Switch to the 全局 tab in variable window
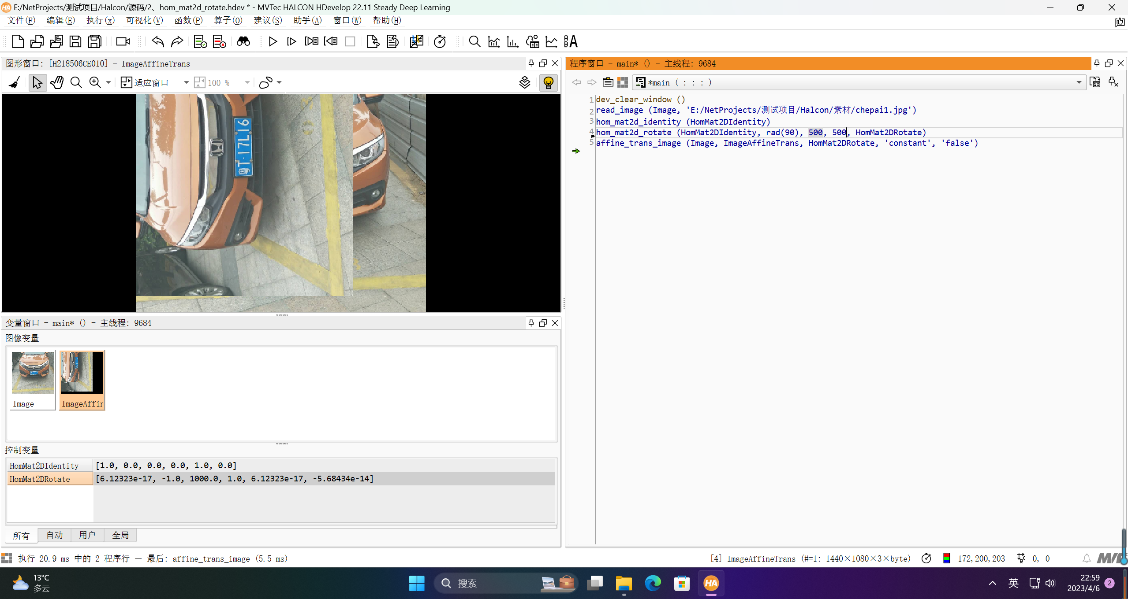 pos(120,535)
